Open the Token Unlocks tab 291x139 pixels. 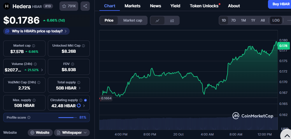coord(204,6)
